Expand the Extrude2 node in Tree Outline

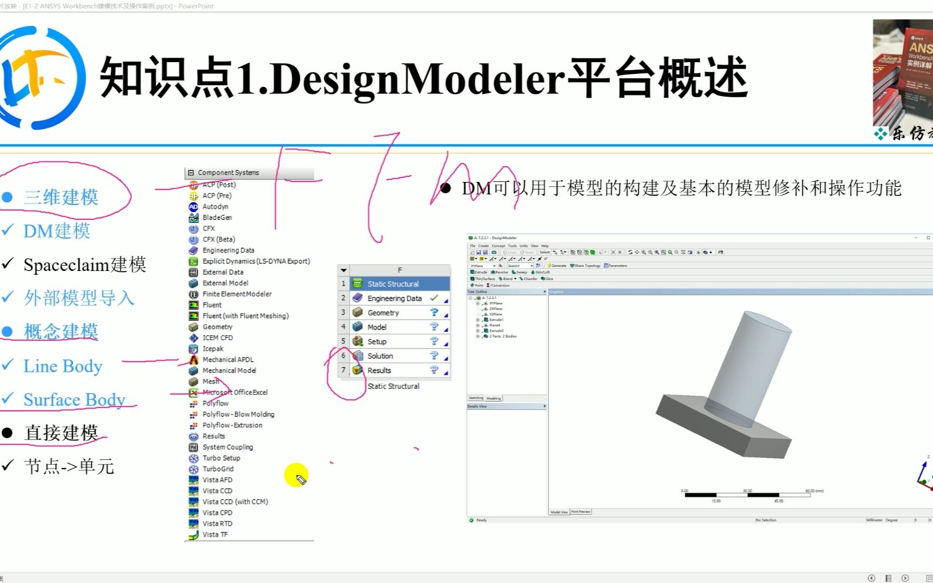coord(477,331)
